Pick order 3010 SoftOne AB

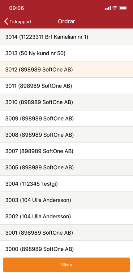coord(66,102)
